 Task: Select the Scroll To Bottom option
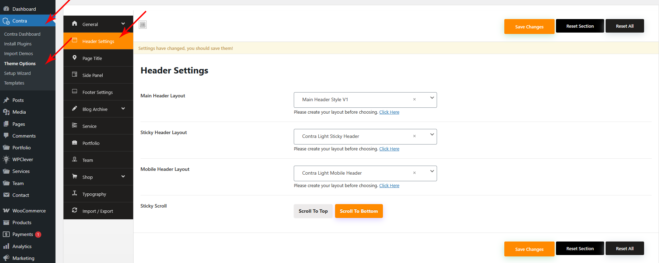coord(359,211)
